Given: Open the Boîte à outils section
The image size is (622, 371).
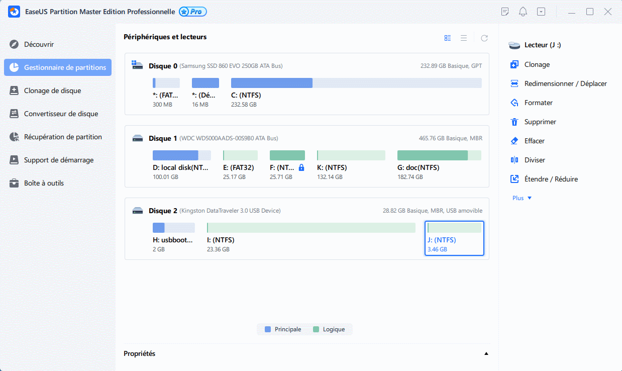Looking at the screenshot, I should [44, 183].
